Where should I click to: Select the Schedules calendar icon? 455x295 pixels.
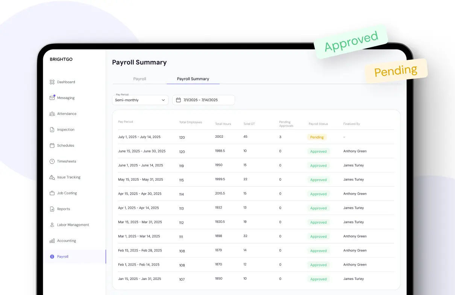pos(52,145)
